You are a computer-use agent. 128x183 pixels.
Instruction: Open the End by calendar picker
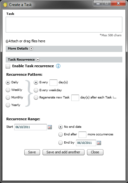[x=99, y=143]
